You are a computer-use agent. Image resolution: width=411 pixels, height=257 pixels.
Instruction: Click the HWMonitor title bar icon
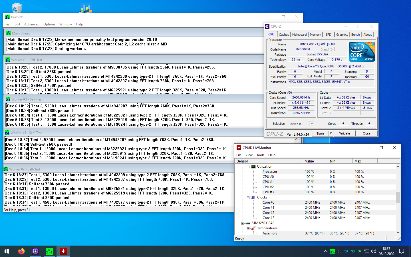(x=239, y=148)
